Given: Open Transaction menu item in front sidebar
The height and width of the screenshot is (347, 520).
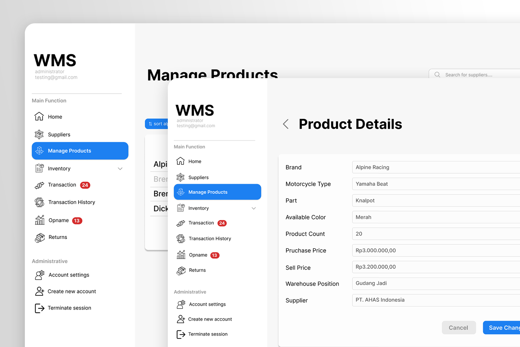Looking at the screenshot, I should coord(201,223).
